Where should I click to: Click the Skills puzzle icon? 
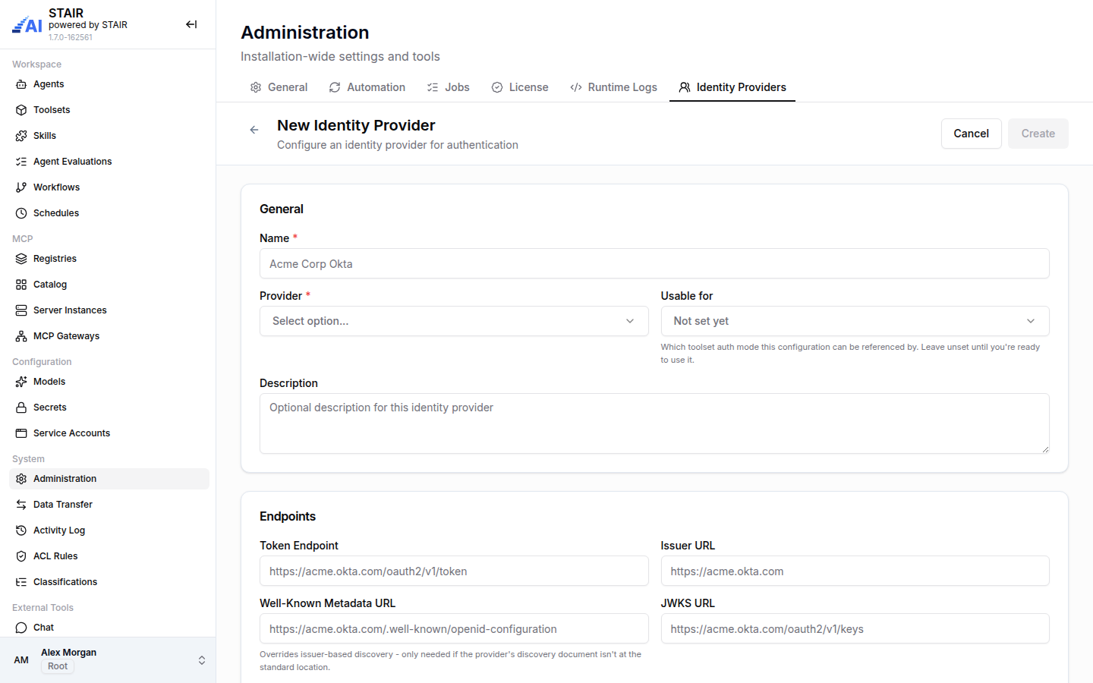pos(21,136)
